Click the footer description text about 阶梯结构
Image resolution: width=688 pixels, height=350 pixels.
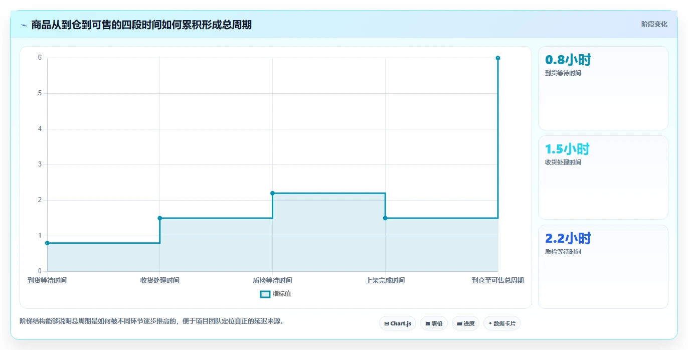(152, 321)
